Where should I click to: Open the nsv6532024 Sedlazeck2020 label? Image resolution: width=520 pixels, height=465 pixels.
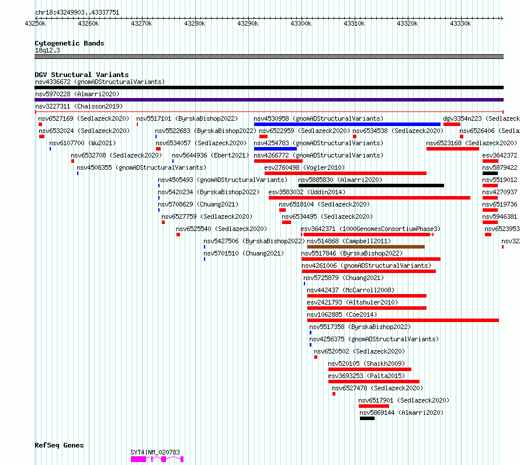click(x=84, y=131)
